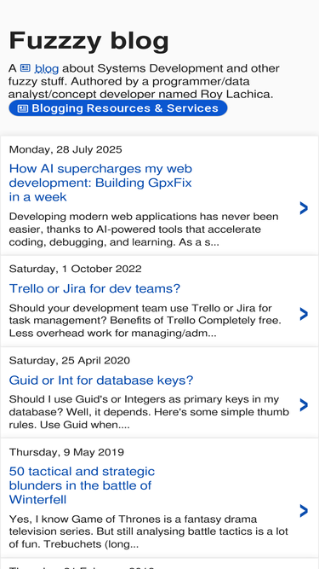The width and height of the screenshot is (319, 569).
Task: Select the Monday, 28 July 2025 date
Action: coord(66,149)
